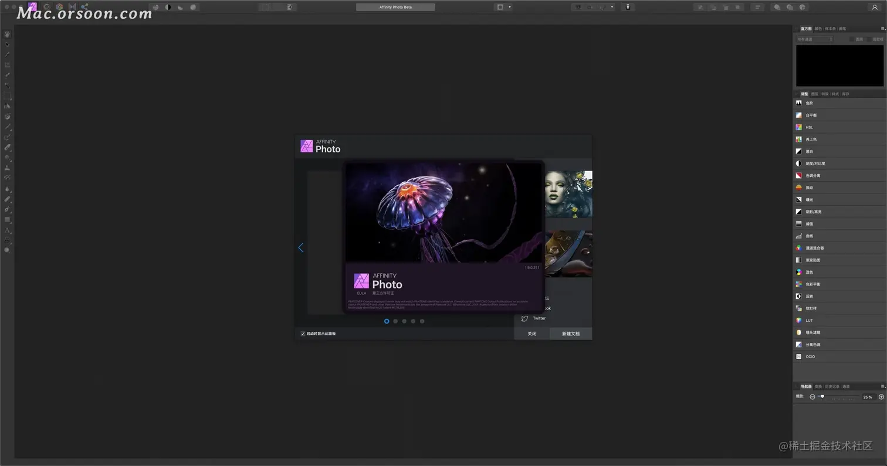Switch to the 图层 tab beside 调整
Image resolution: width=887 pixels, height=466 pixels.
coord(815,94)
